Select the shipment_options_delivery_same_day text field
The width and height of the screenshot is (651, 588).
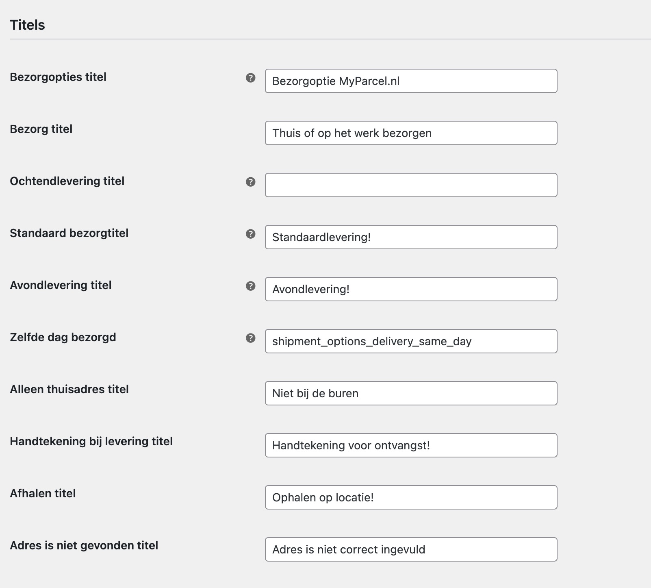tap(410, 341)
